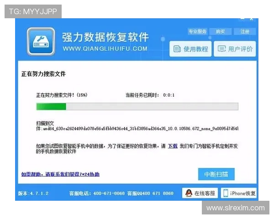Click the 专业服务 menu item
This screenshot has width=274, height=219.
(197, 31)
